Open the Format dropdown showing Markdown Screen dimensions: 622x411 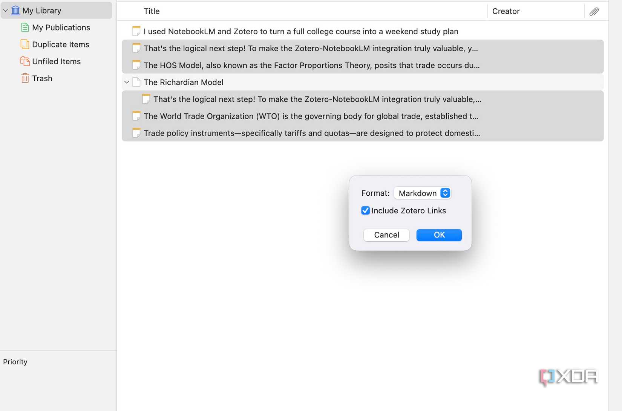[x=422, y=193]
